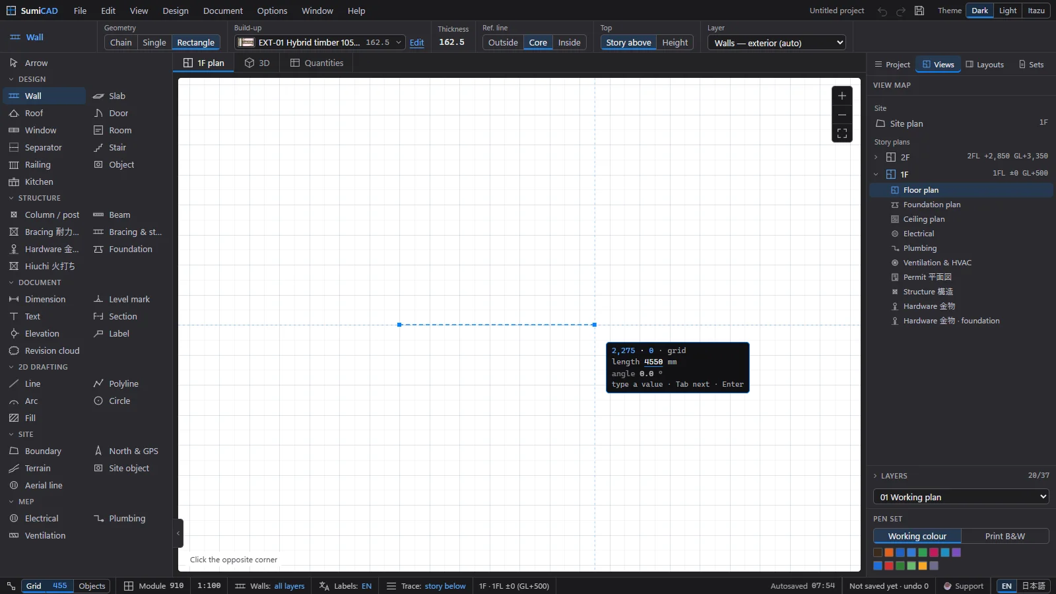
Task: Set geometry mode to Single
Action: (x=154, y=43)
